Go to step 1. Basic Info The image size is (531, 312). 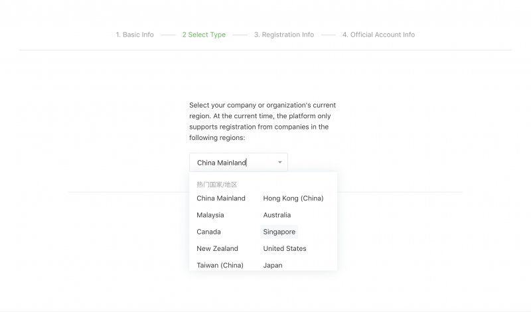coord(135,35)
